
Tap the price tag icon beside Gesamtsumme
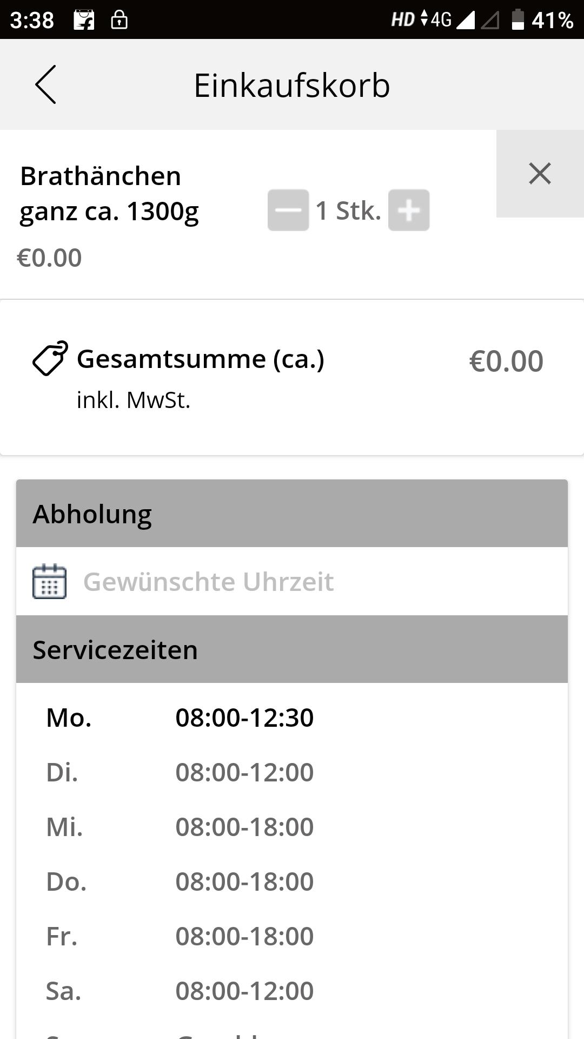click(50, 358)
